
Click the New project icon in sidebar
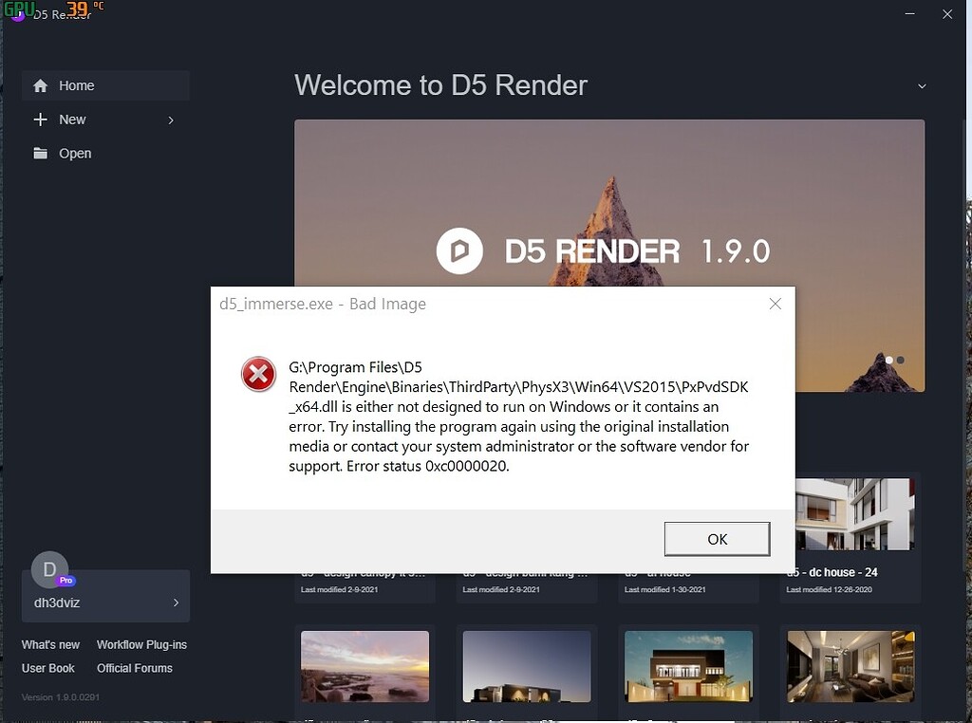tap(40, 120)
